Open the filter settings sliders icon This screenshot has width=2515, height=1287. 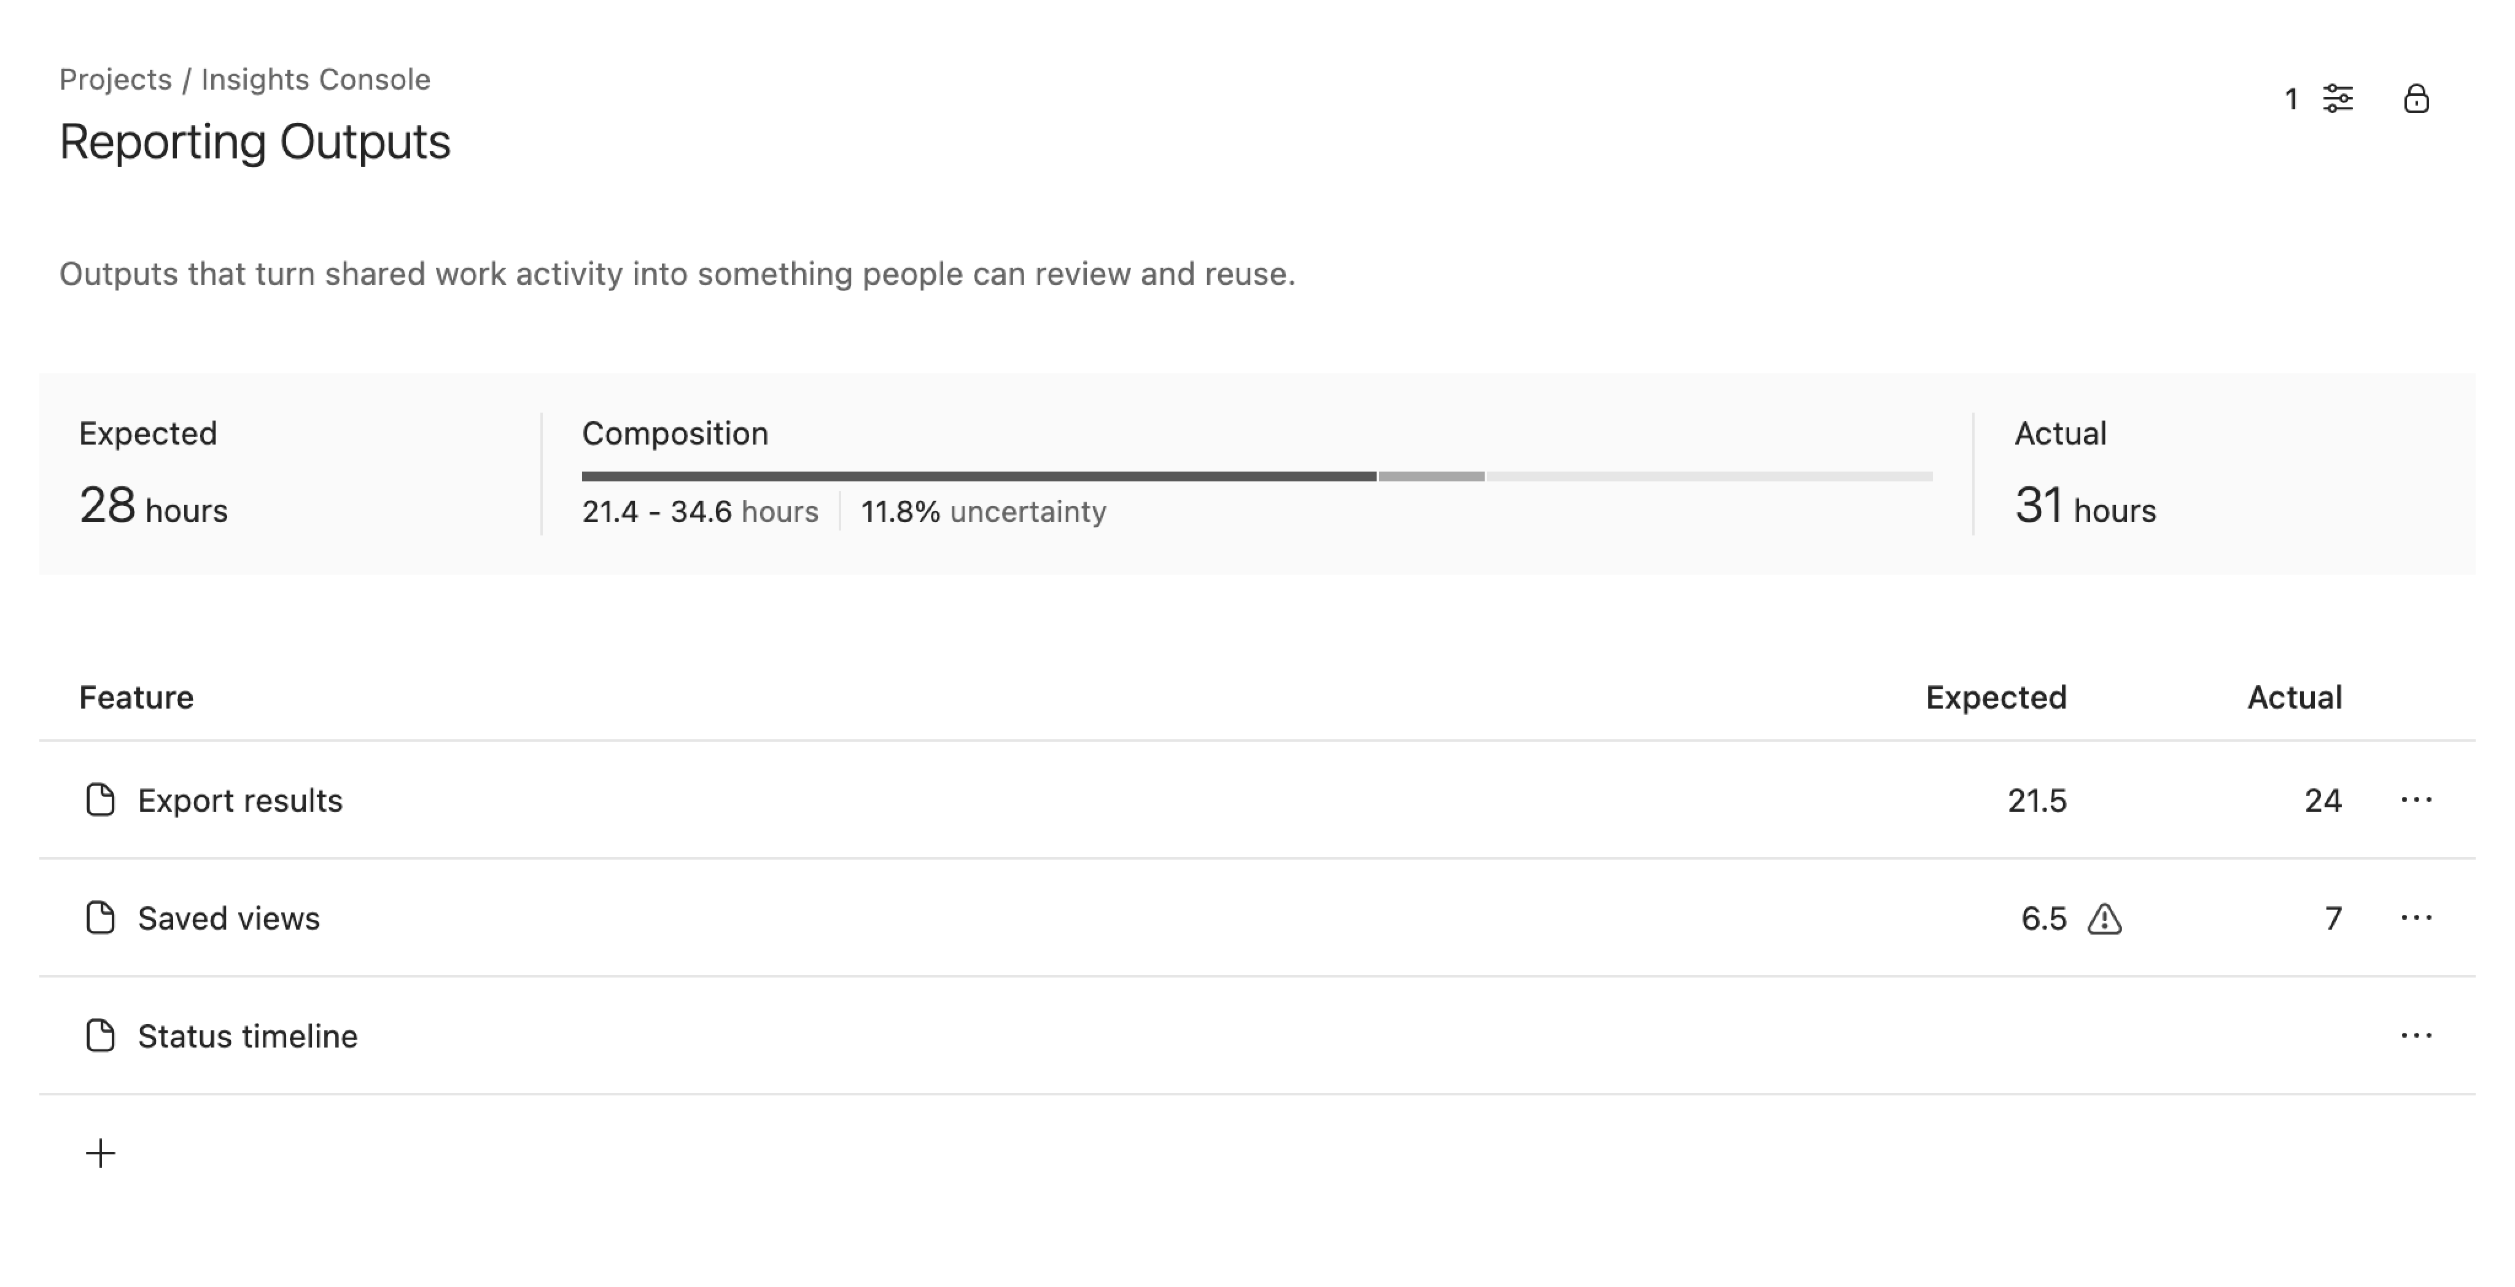point(2338,99)
